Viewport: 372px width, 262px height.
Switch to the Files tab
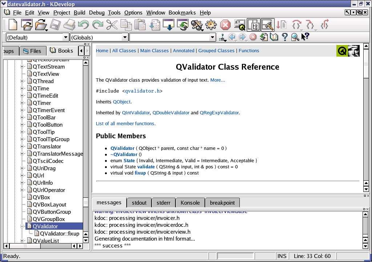point(32,51)
